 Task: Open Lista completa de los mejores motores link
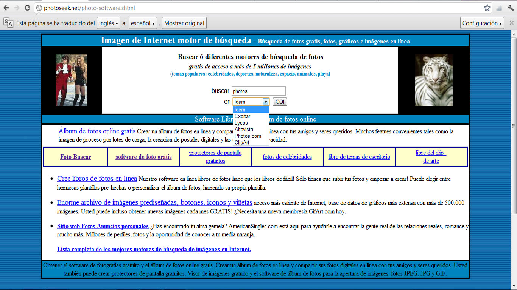point(154,249)
